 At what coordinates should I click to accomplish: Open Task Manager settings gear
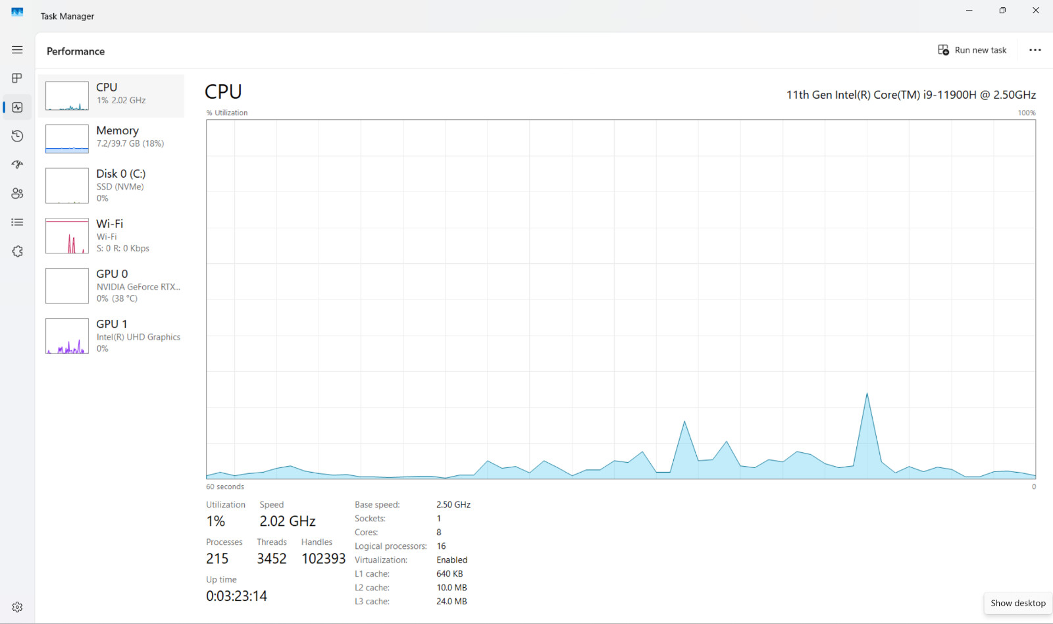click(x=17, y=607)
